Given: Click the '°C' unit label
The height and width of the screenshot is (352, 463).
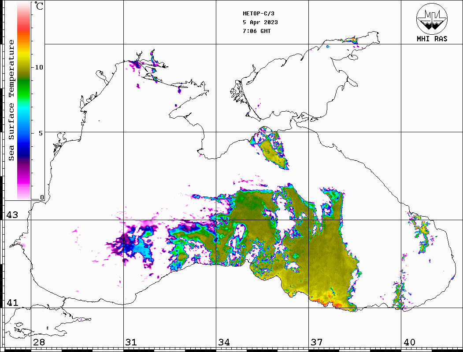Looking at the screenshot, I should tap(39, 6).
